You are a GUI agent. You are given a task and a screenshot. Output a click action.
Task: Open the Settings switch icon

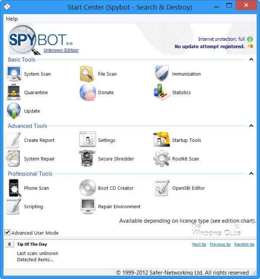(x=88, y=140)
